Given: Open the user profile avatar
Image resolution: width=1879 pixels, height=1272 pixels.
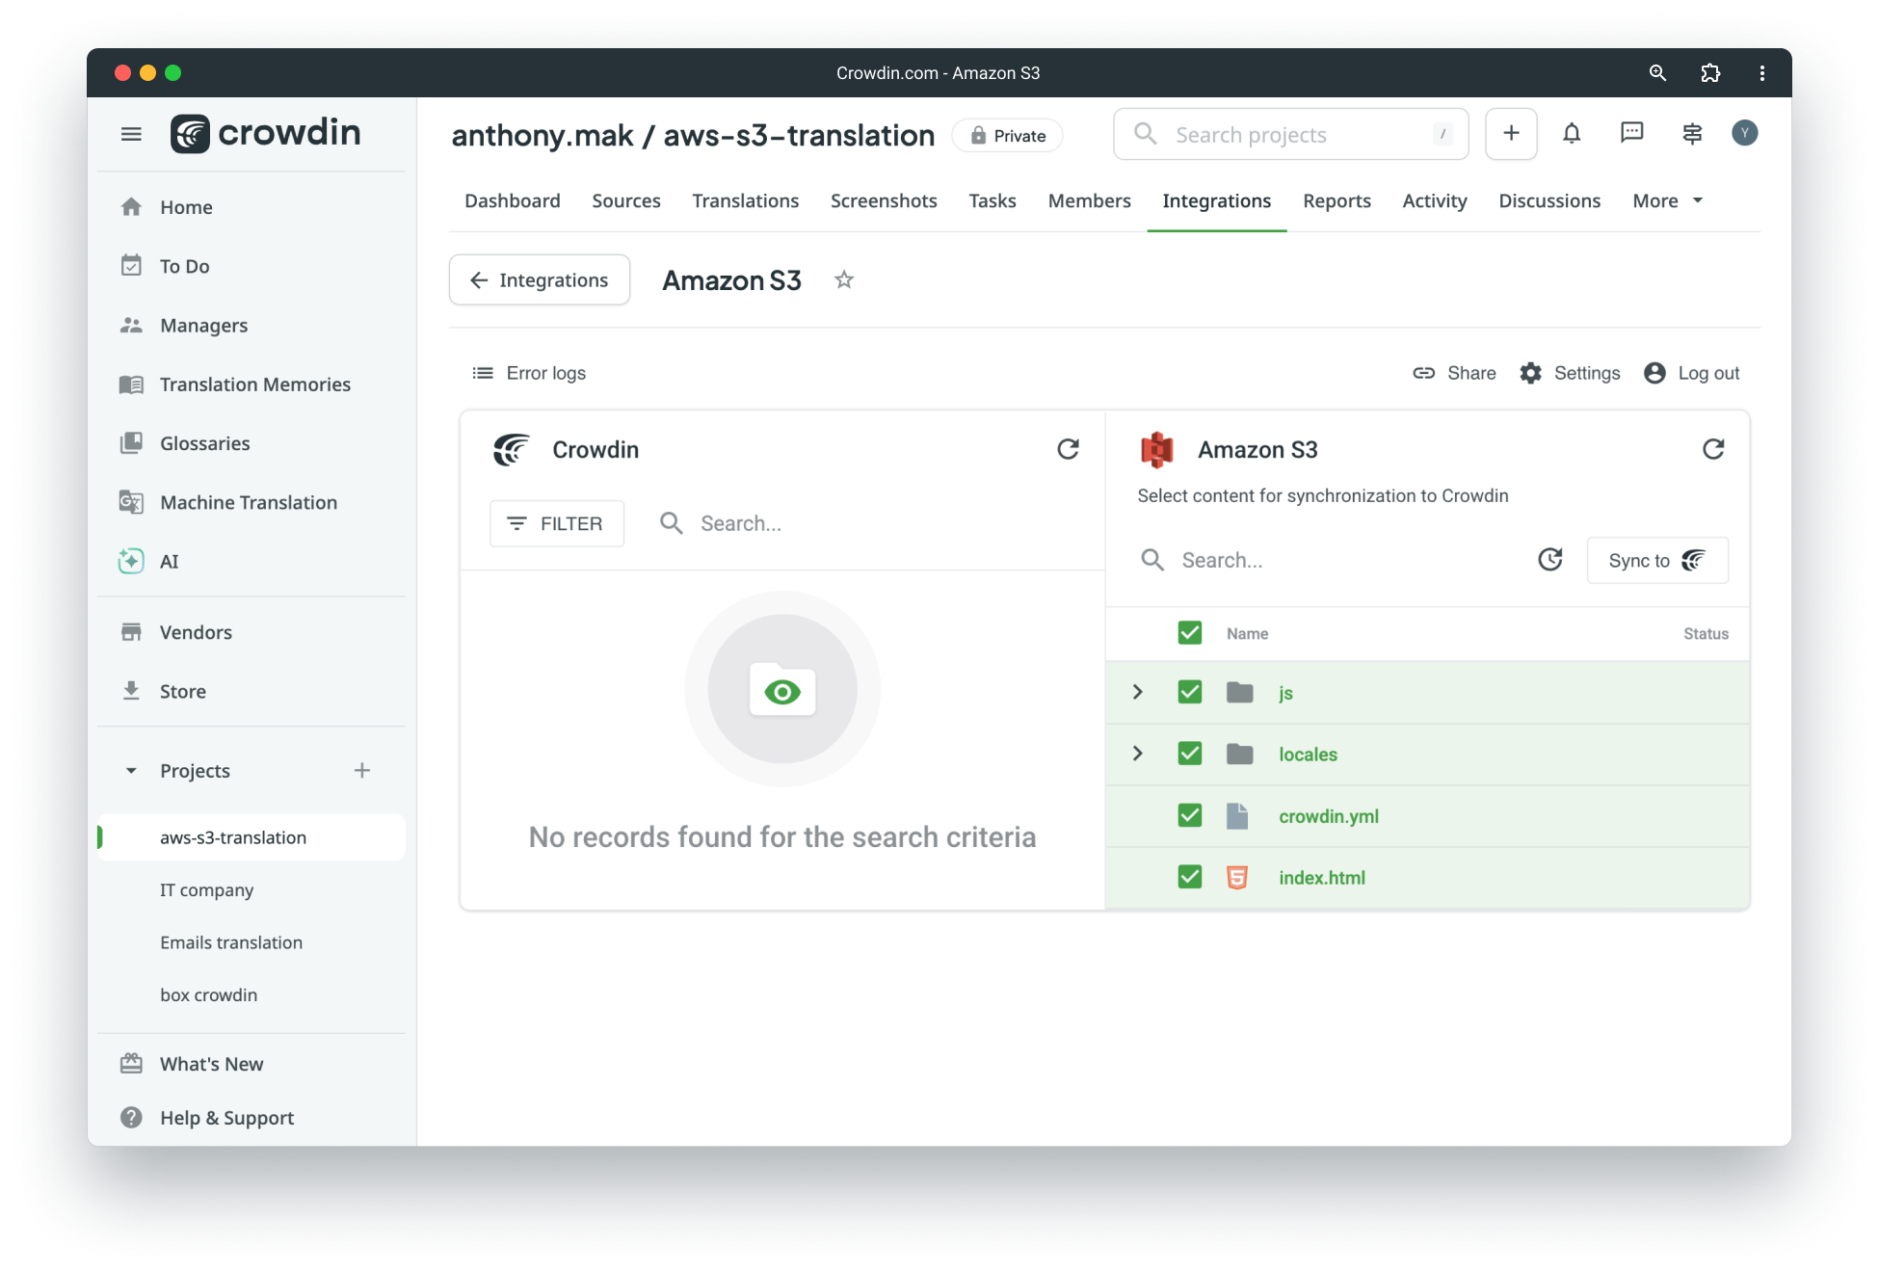Looking at the screenshot, I should 1744,133.
